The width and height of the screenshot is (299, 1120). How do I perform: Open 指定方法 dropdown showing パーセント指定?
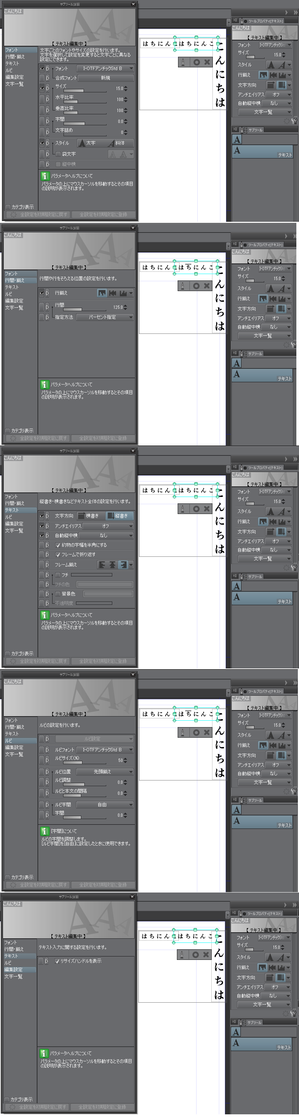[x=105, y=318]
